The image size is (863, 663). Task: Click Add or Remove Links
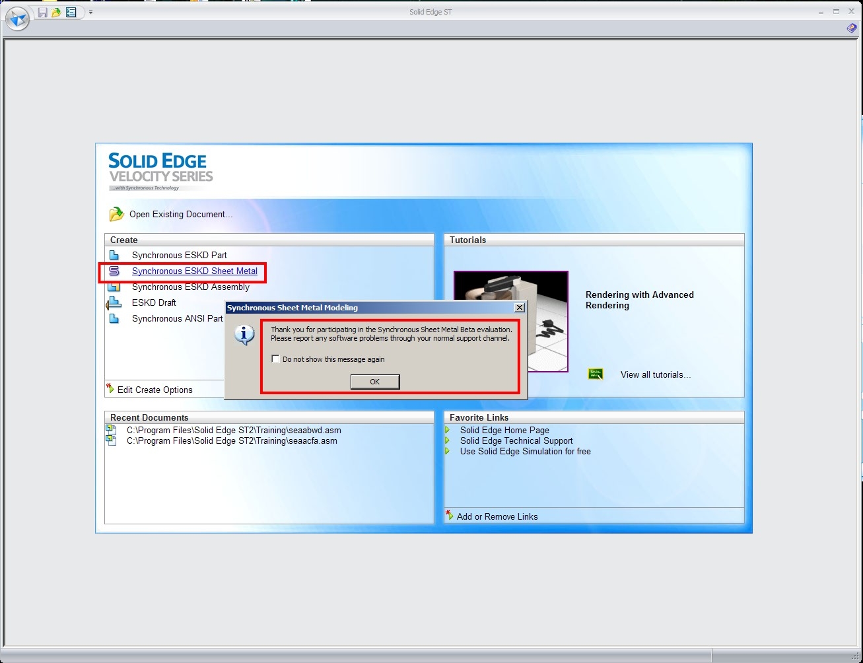(497, 516)
